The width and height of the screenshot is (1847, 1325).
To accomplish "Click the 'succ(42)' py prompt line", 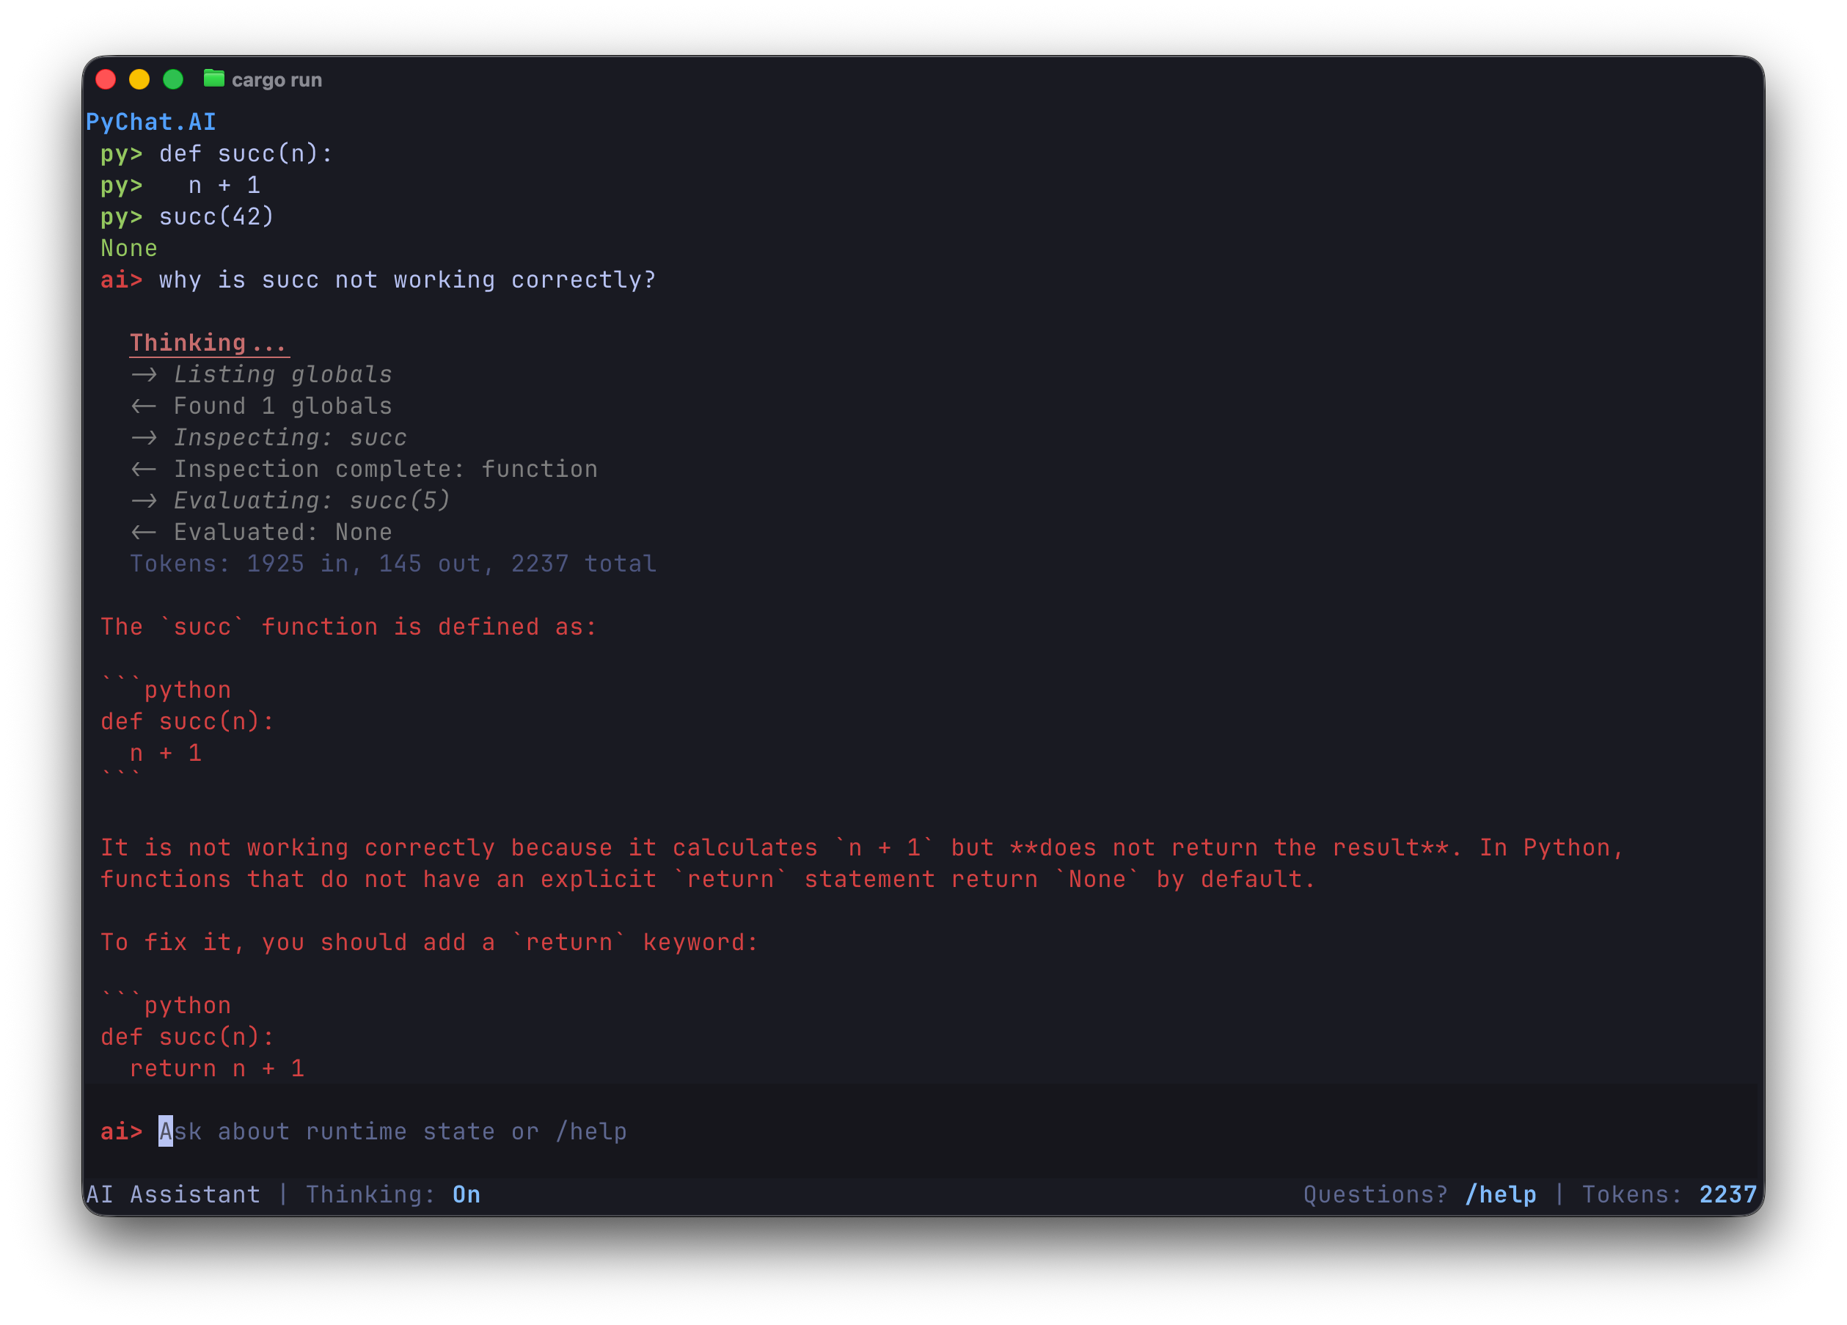I will point(187,216).
